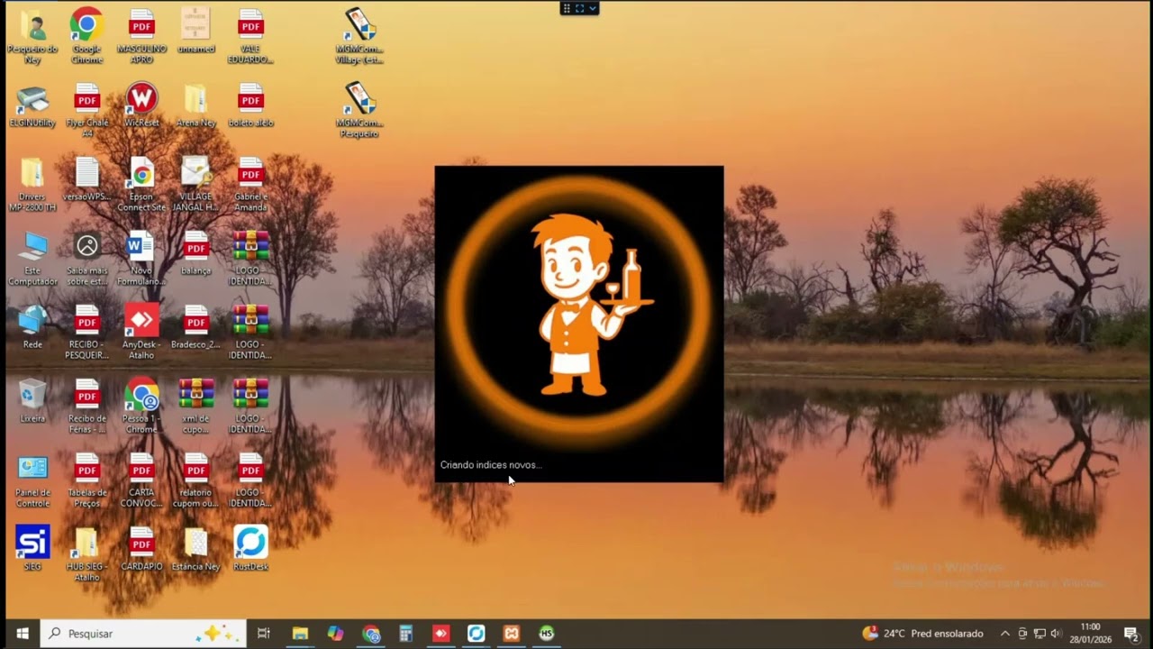The height and width of the screenshot is (649, 1153).
Task: Open the VALE EDUARDO PDF
Action: click(x=250, y=37)
